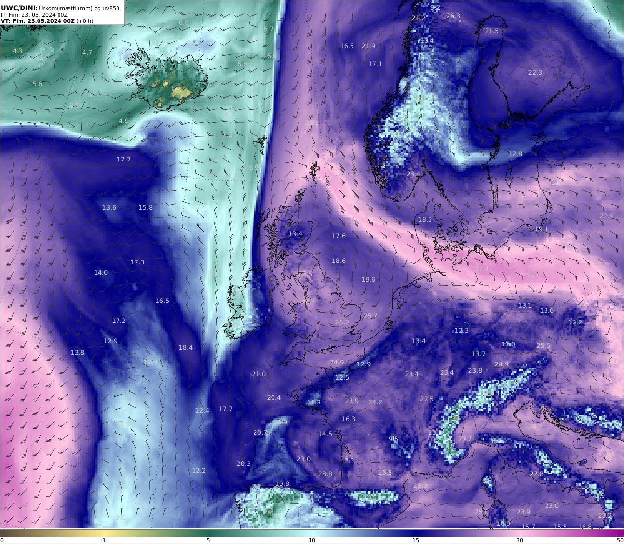Click the 50 label ending the color scale
Image resolution: width=624 pixels, height=544 pixels.
tap(620, 540)
